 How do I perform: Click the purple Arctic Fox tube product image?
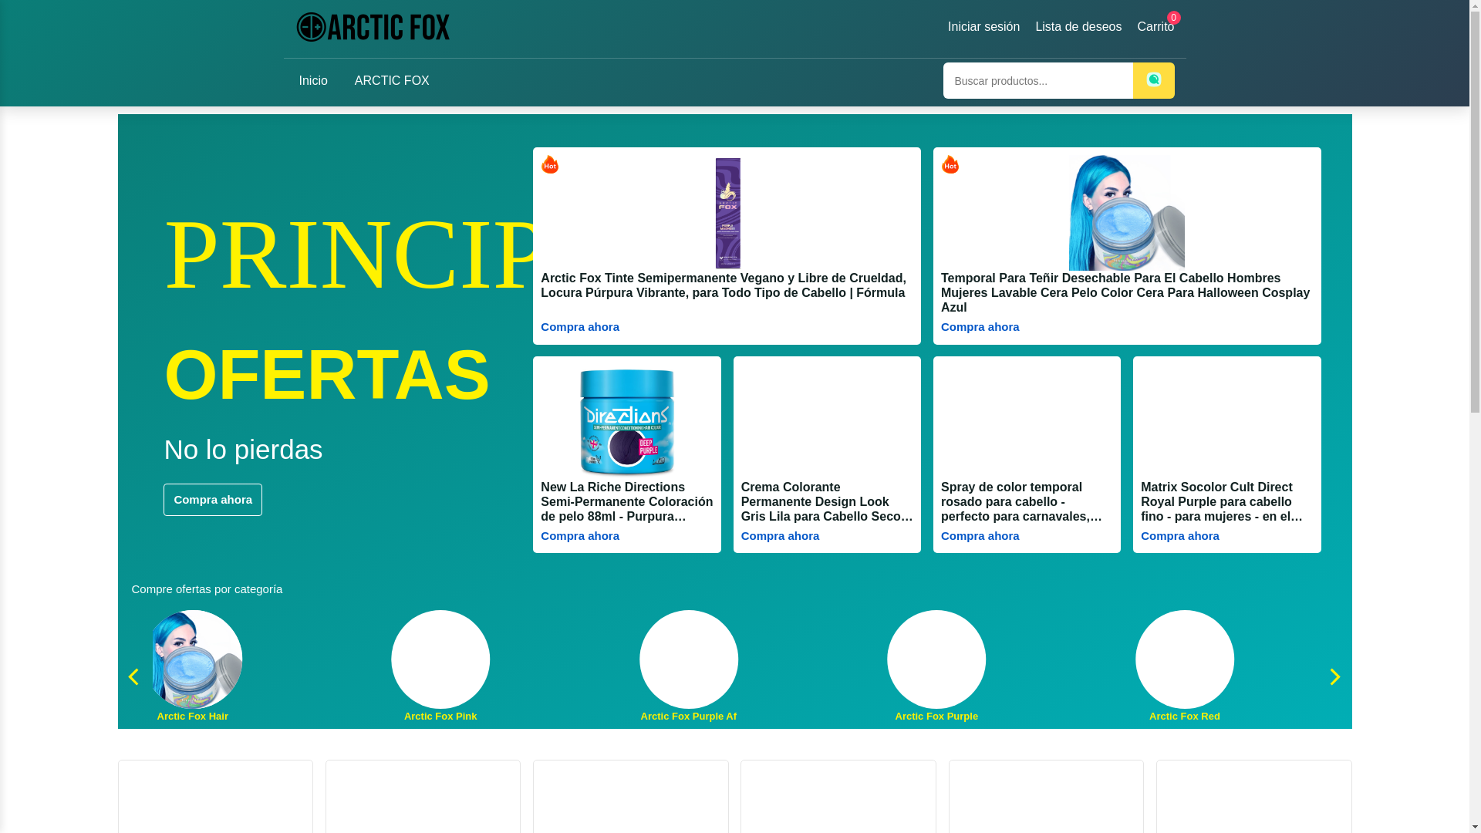point(727,213)
